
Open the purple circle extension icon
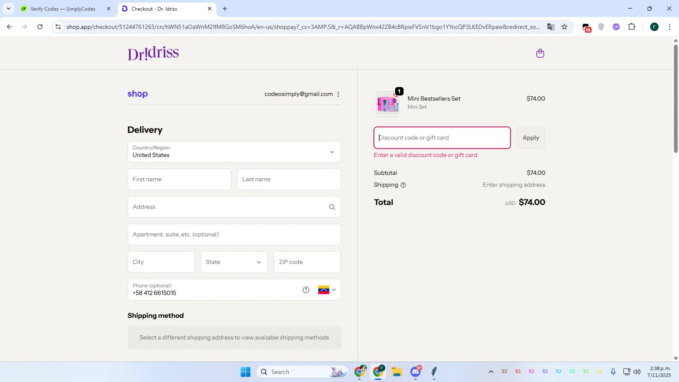616,27
